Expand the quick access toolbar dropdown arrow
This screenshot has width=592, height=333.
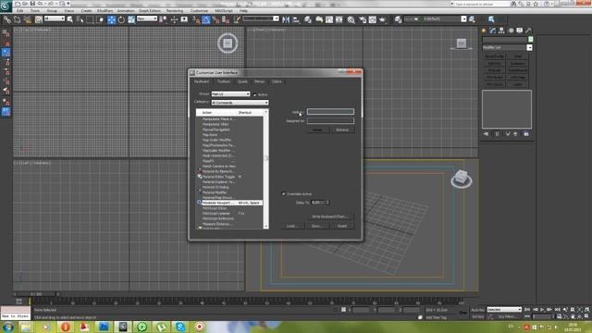click(68, 4)
